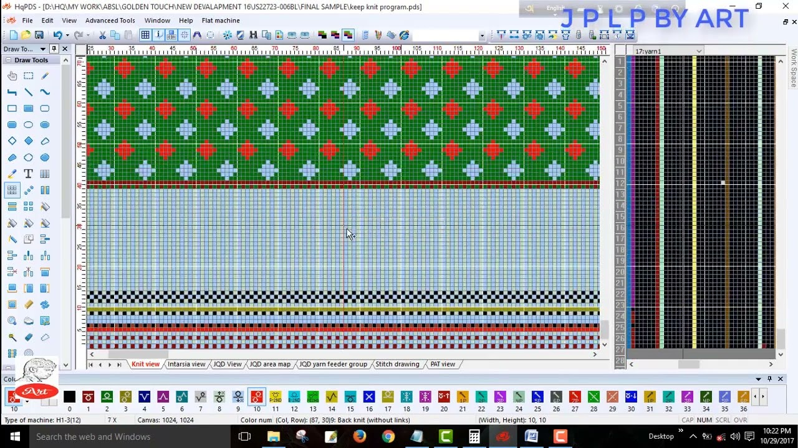Select the straight line tool

[29, 92]
